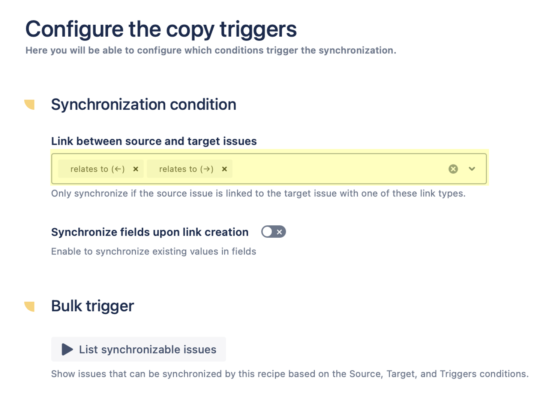The image size is (552, 408).
Task: Click the "List synchronizable issues" button label
Action: coord(147,350)
